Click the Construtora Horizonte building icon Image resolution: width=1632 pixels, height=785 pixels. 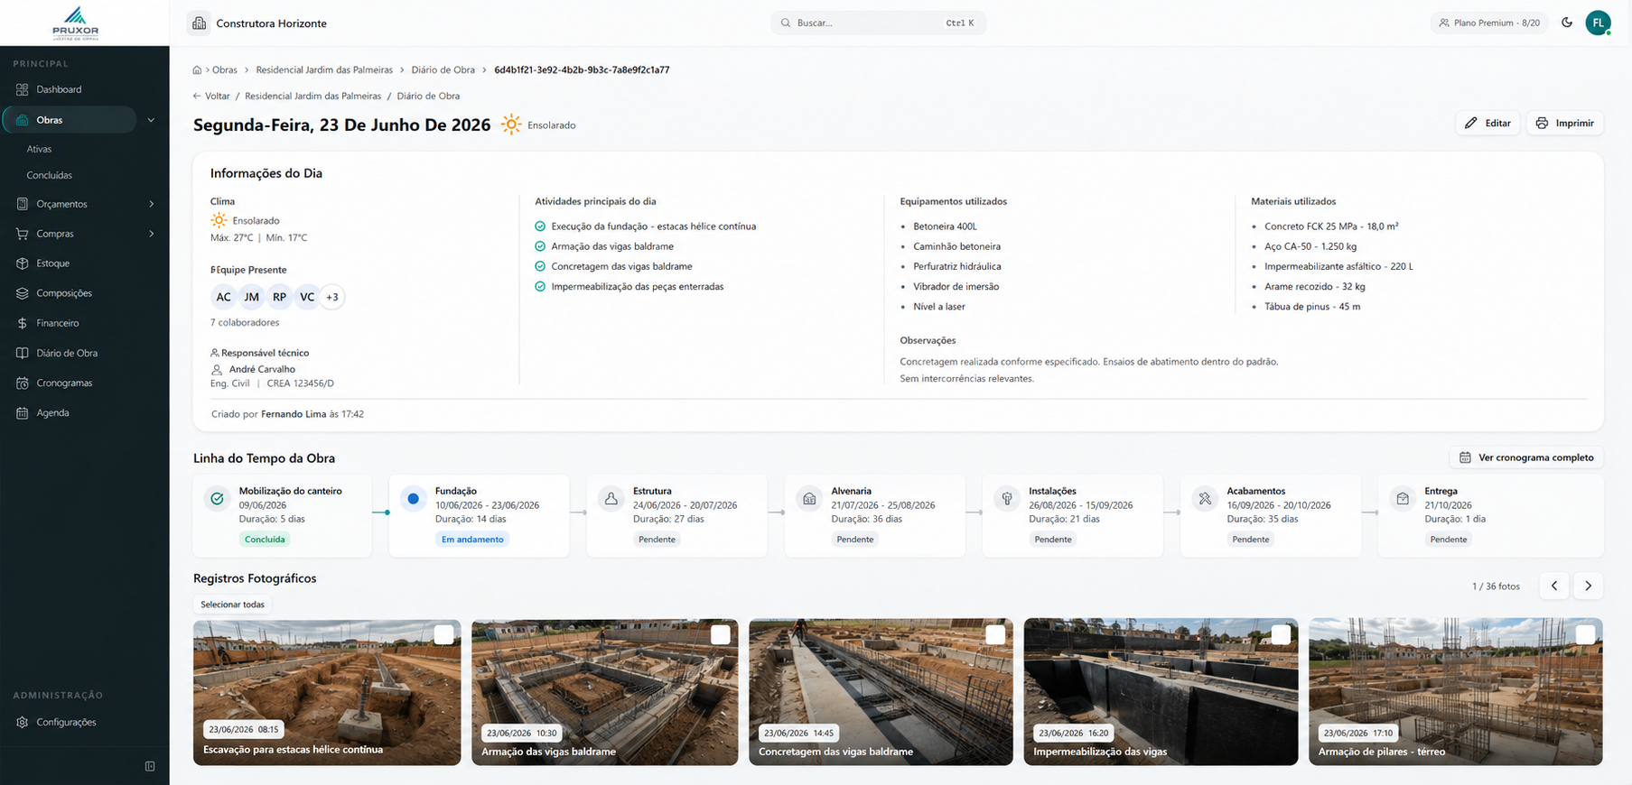pos(199,23)
